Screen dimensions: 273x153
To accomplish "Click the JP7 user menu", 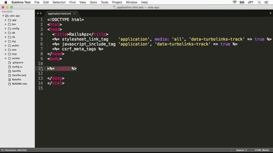I will [x=250, y=2].
